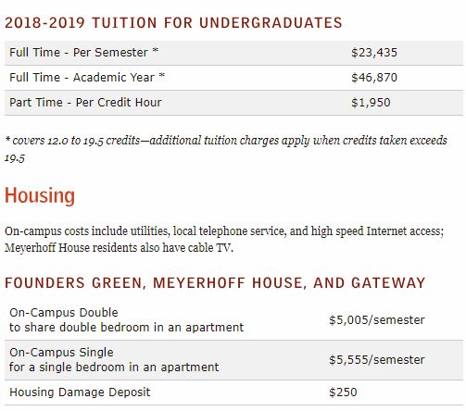466x411 pixels.
Task: Select the Full Time - Academic Year row
Action: (x=233, y=78)
